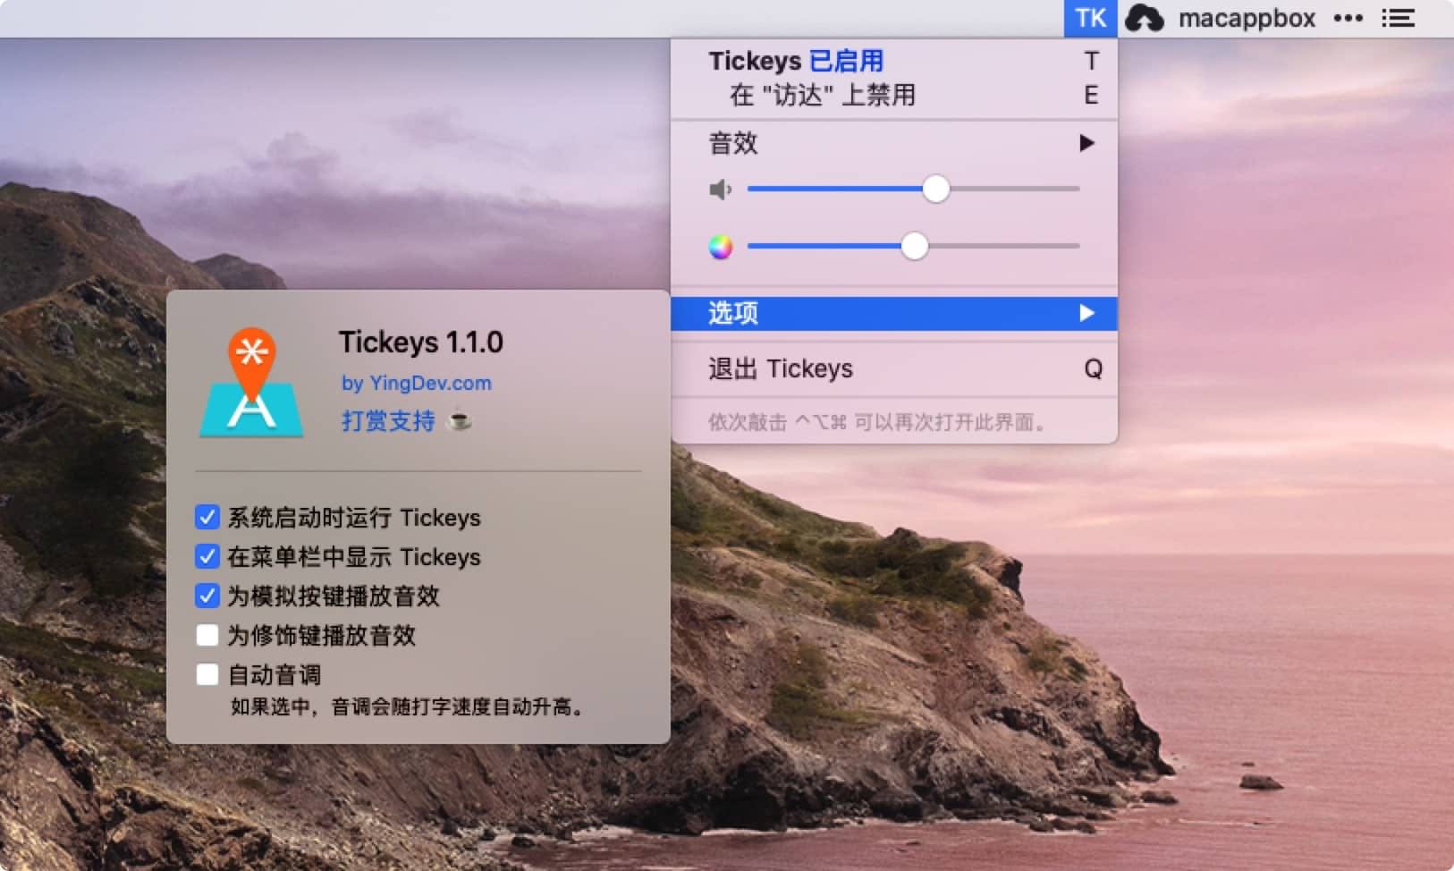Click the 打赏支持 donation link
The width and height of the screenshot is (1454, 871).
pyautogui.click(x=388, y=420)
